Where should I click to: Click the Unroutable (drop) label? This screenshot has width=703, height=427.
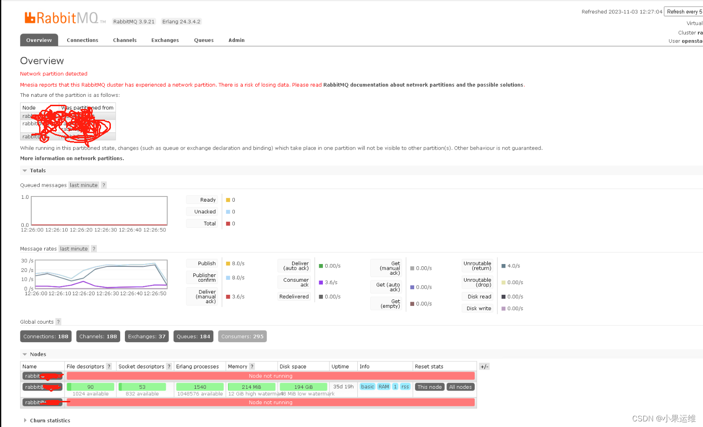(478, 282)
